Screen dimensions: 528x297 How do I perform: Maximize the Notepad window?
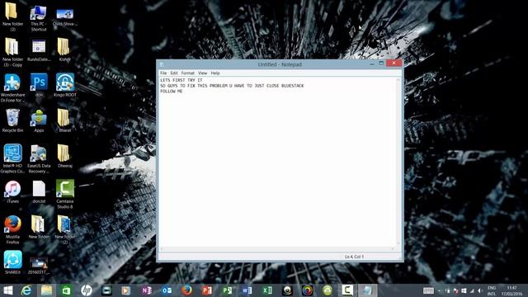(381, 64)
